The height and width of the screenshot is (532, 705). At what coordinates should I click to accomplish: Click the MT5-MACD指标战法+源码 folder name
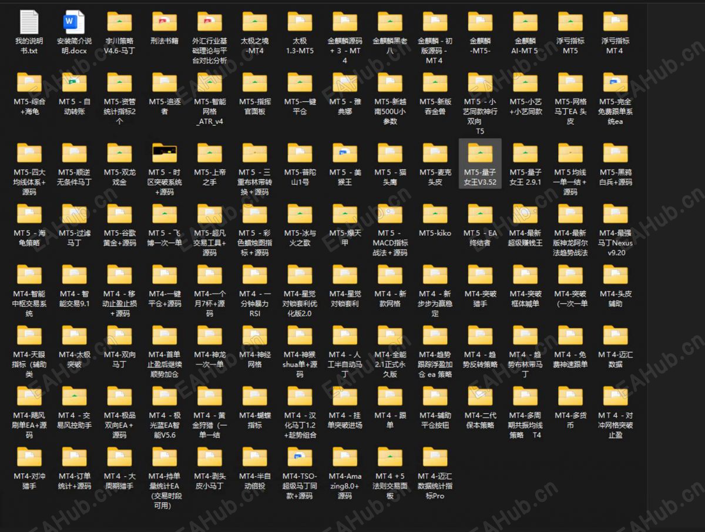click(390, 242)
